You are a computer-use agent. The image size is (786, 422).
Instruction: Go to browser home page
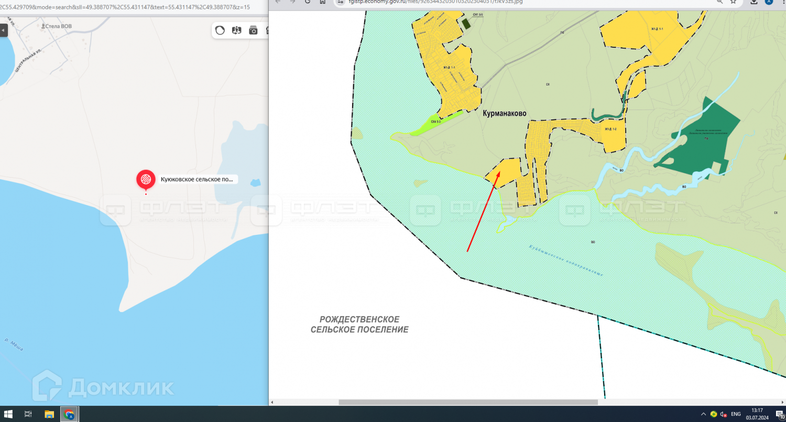[x=323, y=2]
